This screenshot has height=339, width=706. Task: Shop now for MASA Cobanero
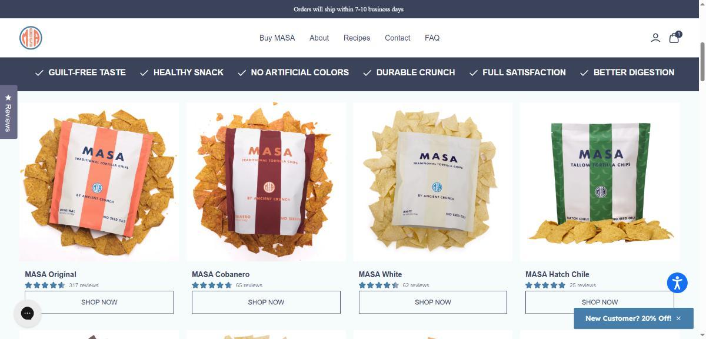click(x=266, y=302)
